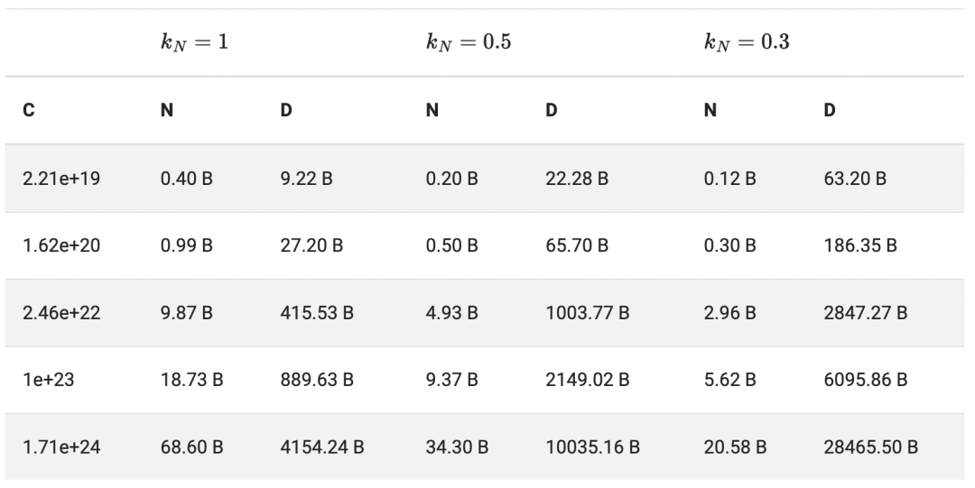Click the k_N = 1 column group header
The image size is (975, 488).
pos(189,42)
